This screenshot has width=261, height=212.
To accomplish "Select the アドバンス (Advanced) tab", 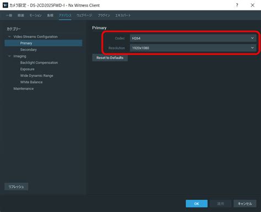I will pyautogui.click(x=65, y=15).
